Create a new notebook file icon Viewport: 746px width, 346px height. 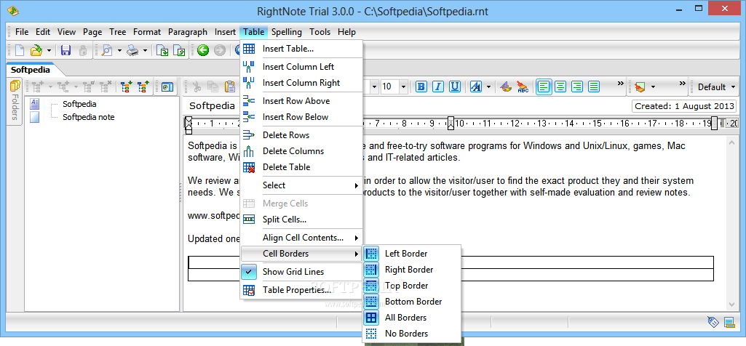(x=20, y=50)
